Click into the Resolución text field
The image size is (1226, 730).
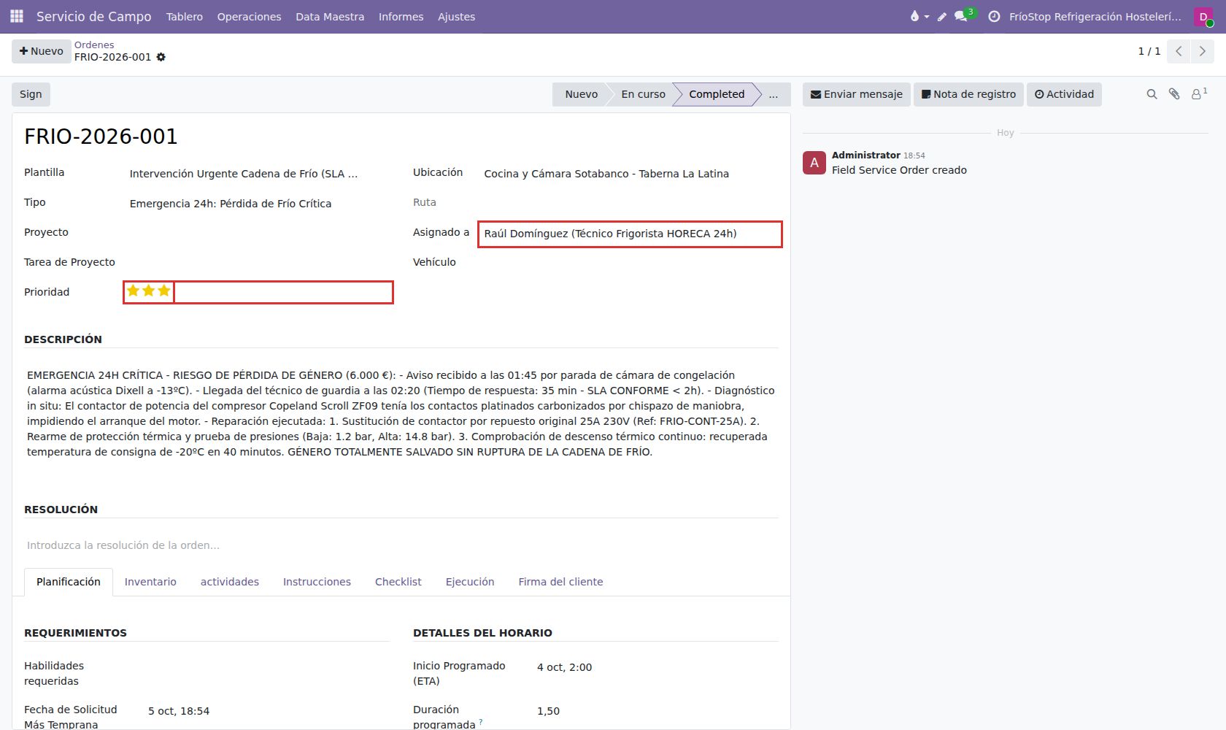[x=401, y=545]
